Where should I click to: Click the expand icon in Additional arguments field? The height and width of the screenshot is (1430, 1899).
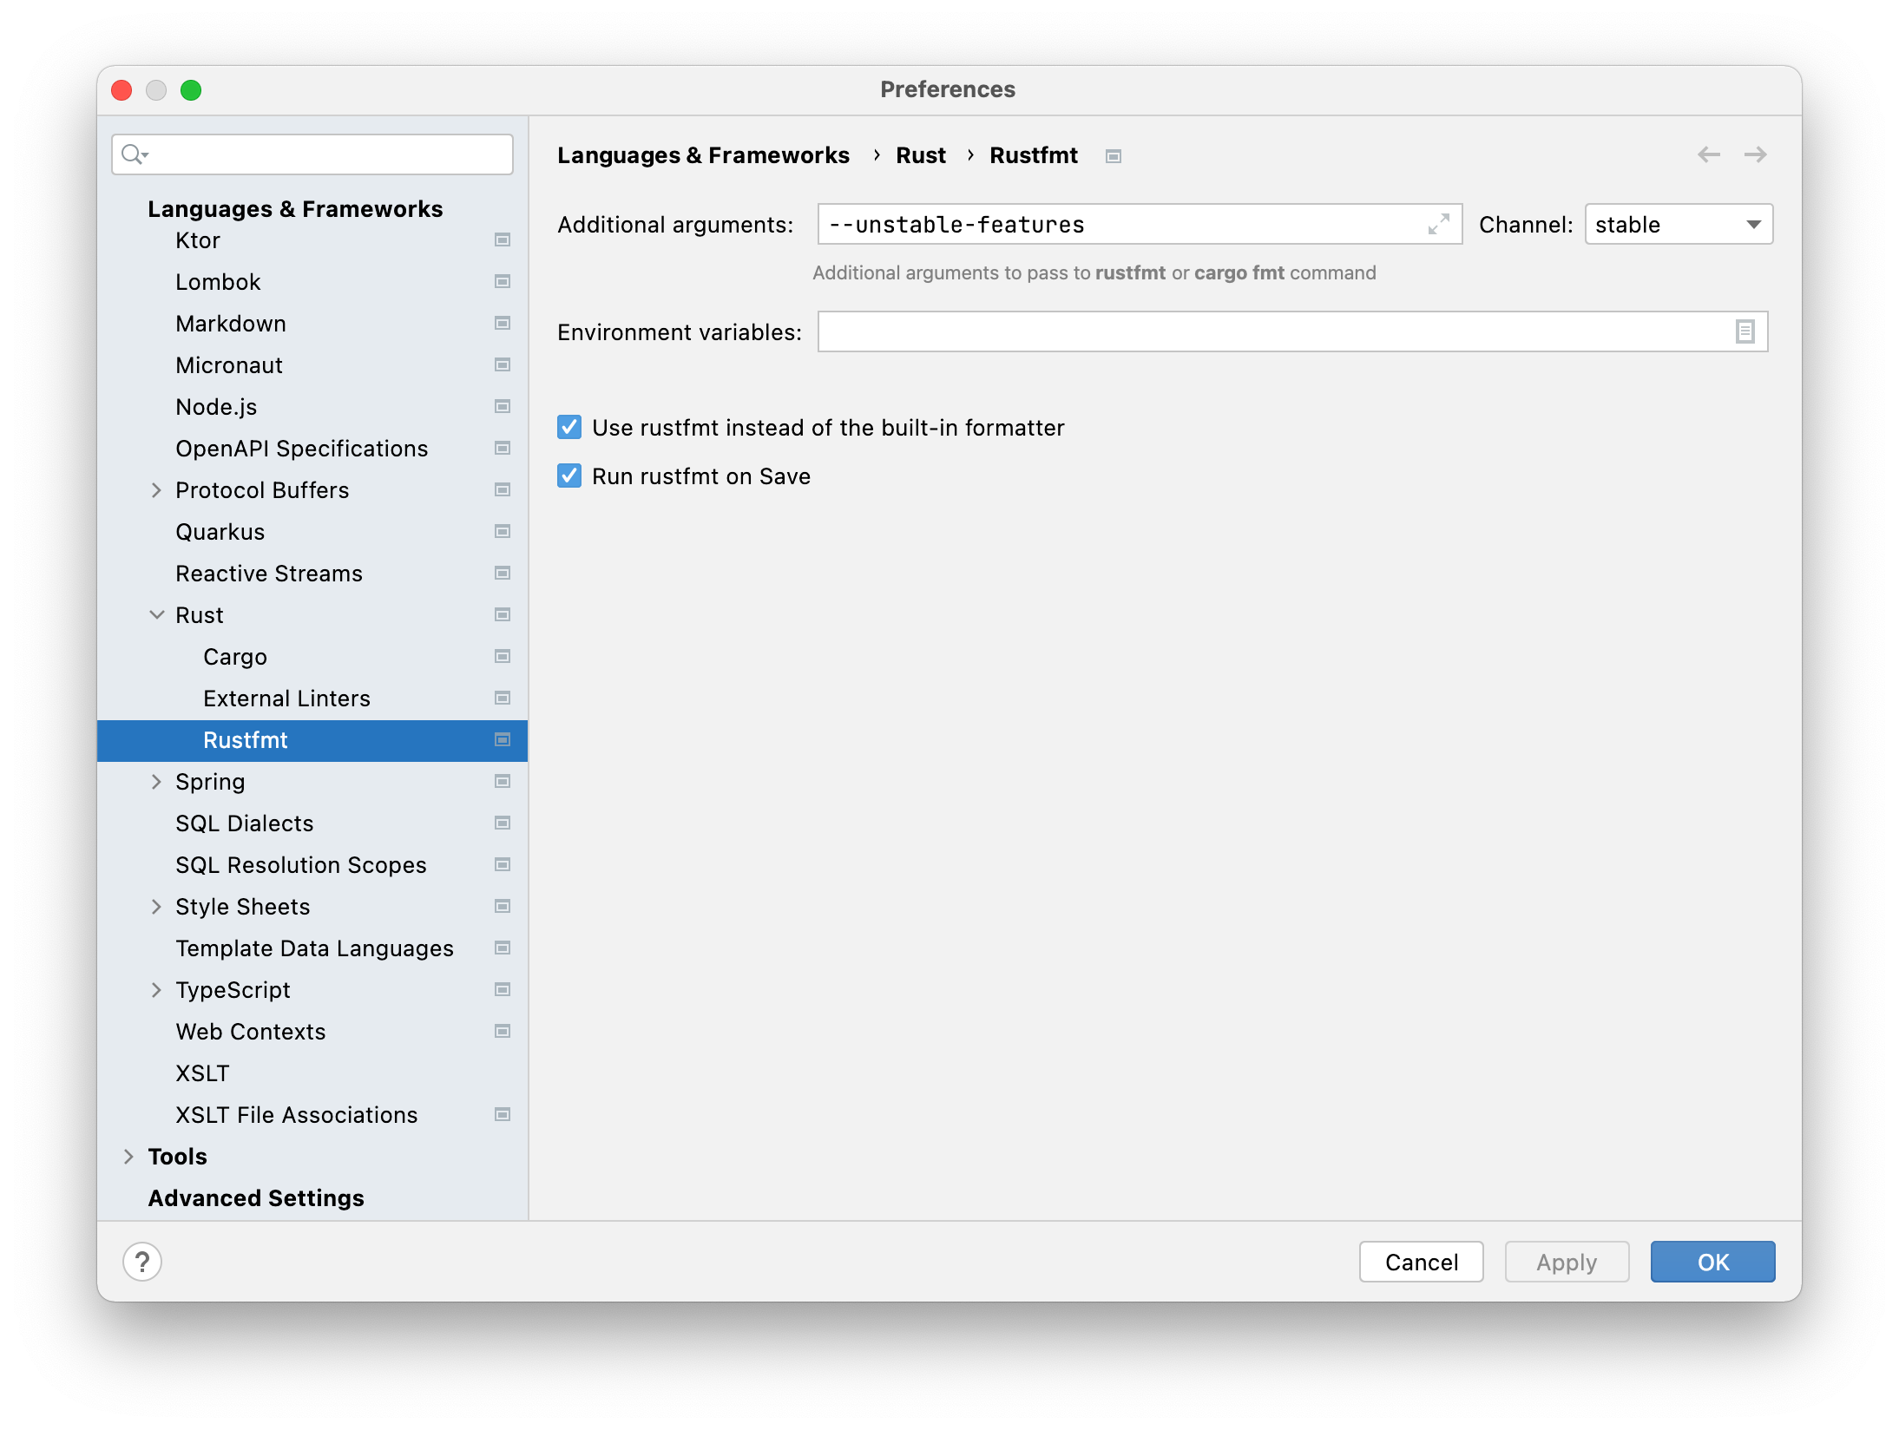(x=1438, y=225)
